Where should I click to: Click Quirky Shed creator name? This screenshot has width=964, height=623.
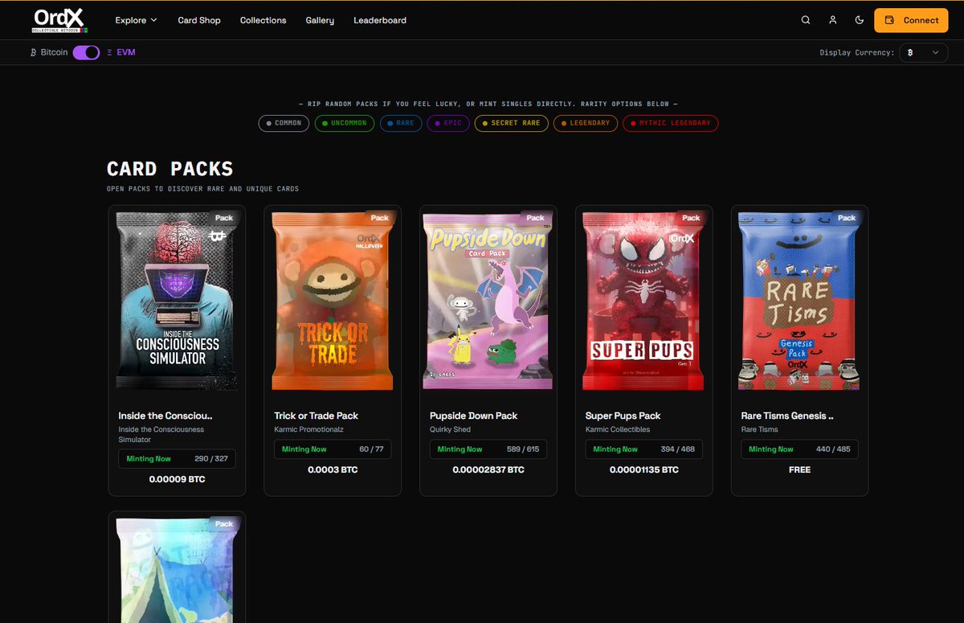[450, 429]
